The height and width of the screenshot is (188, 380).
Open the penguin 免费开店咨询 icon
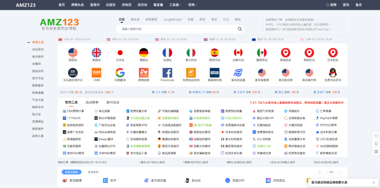point(333,73)
